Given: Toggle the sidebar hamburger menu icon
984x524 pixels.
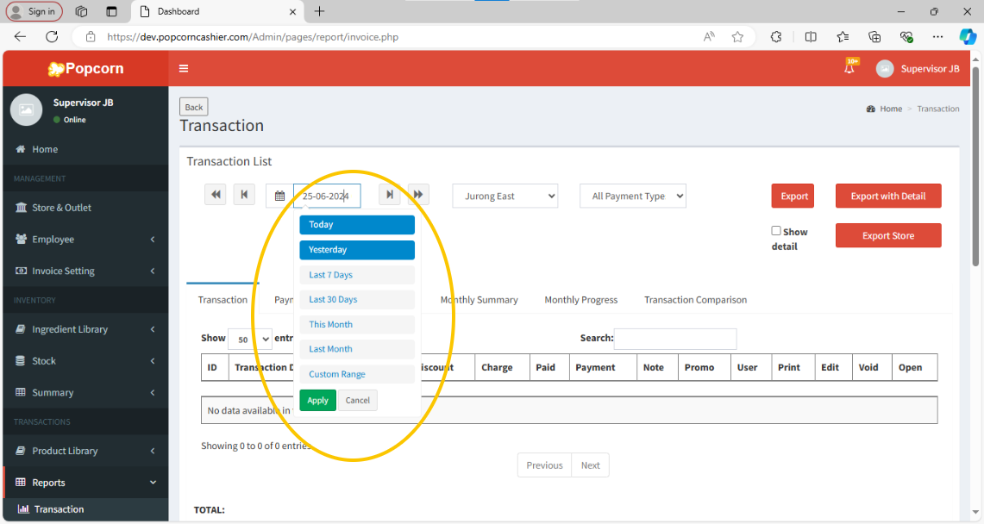Looking at the screenshot, I should point(183,68).
